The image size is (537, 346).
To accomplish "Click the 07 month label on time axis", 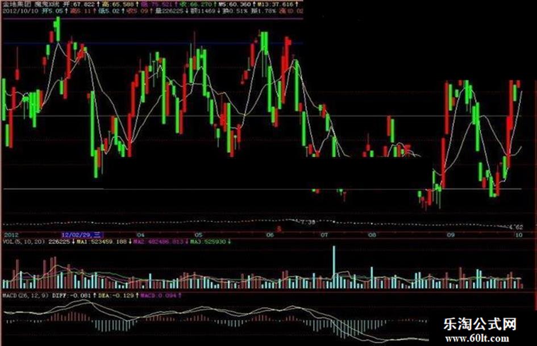I will [x=324, y=235].
